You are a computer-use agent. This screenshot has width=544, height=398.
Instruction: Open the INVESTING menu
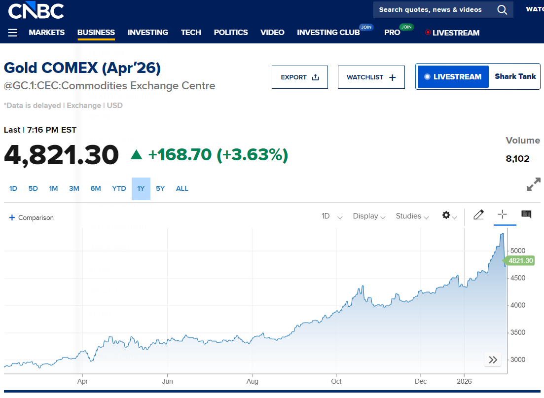click(x=148, y=33)
